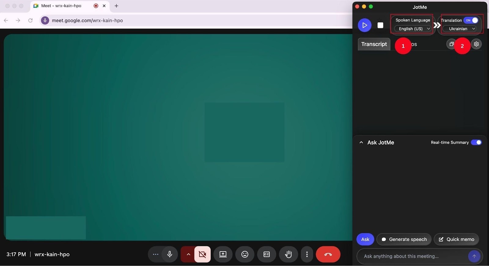This screenshot has height=266, width=489.
Task: Open Meet more options vertical dots
Action: point(307,254)
